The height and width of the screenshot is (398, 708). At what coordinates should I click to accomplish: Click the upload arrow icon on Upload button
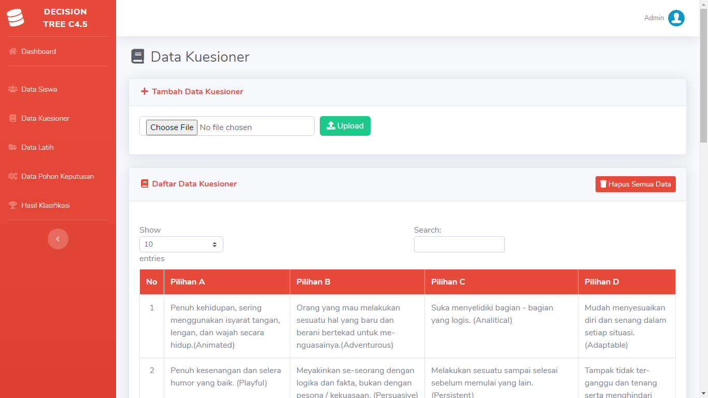(x=331, y=125)
